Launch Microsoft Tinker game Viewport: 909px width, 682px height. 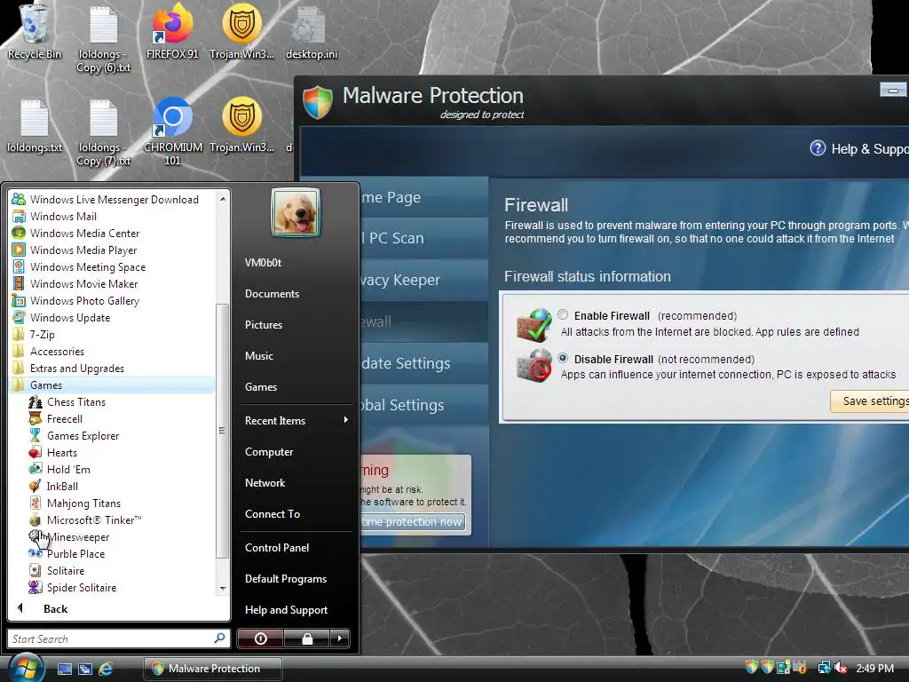coord(94,519)
